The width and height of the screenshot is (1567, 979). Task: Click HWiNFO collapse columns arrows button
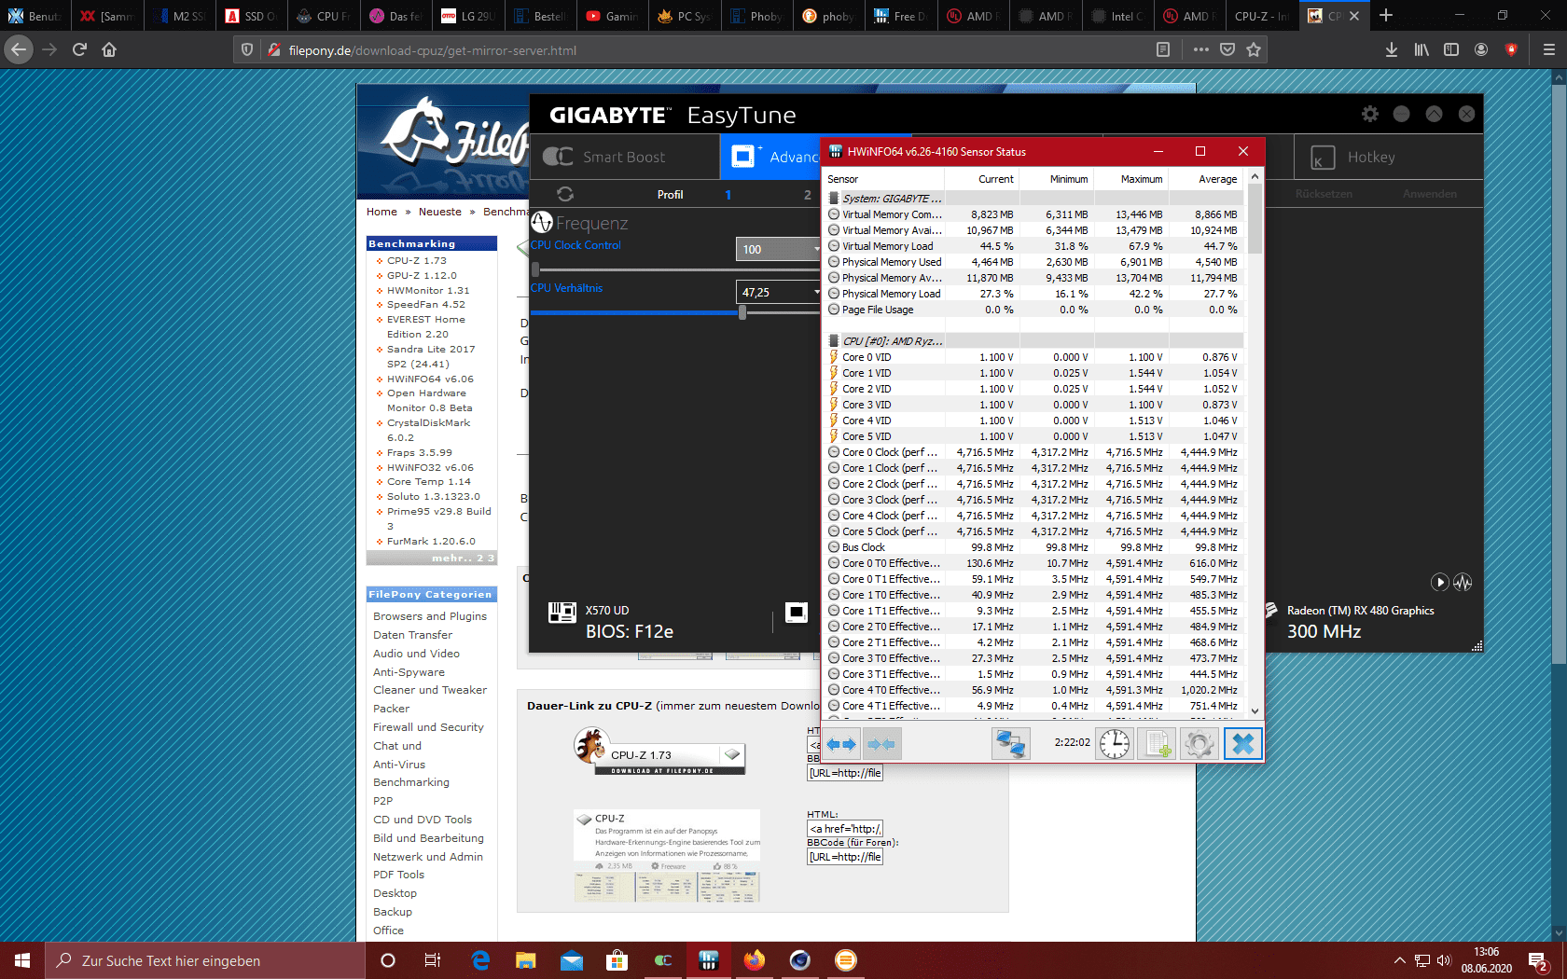coord(881,743)
